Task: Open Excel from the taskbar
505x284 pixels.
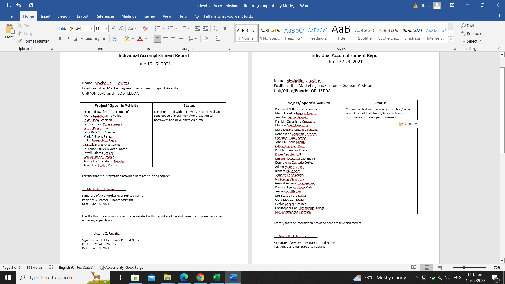Action: [x=216, y=277]
